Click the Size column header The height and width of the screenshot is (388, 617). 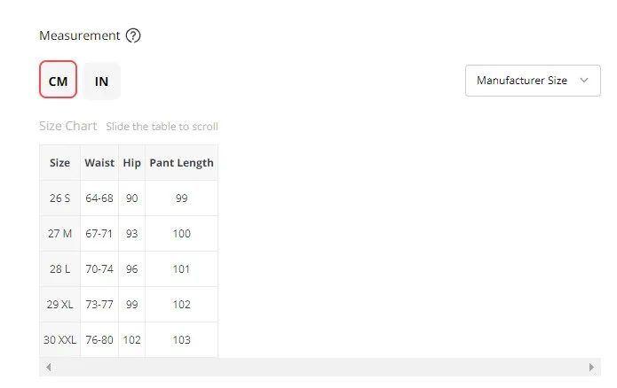(x=59, y=163)
